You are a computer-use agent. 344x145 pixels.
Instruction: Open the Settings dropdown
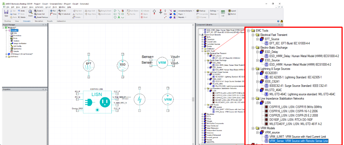click(x=214, y=11)
